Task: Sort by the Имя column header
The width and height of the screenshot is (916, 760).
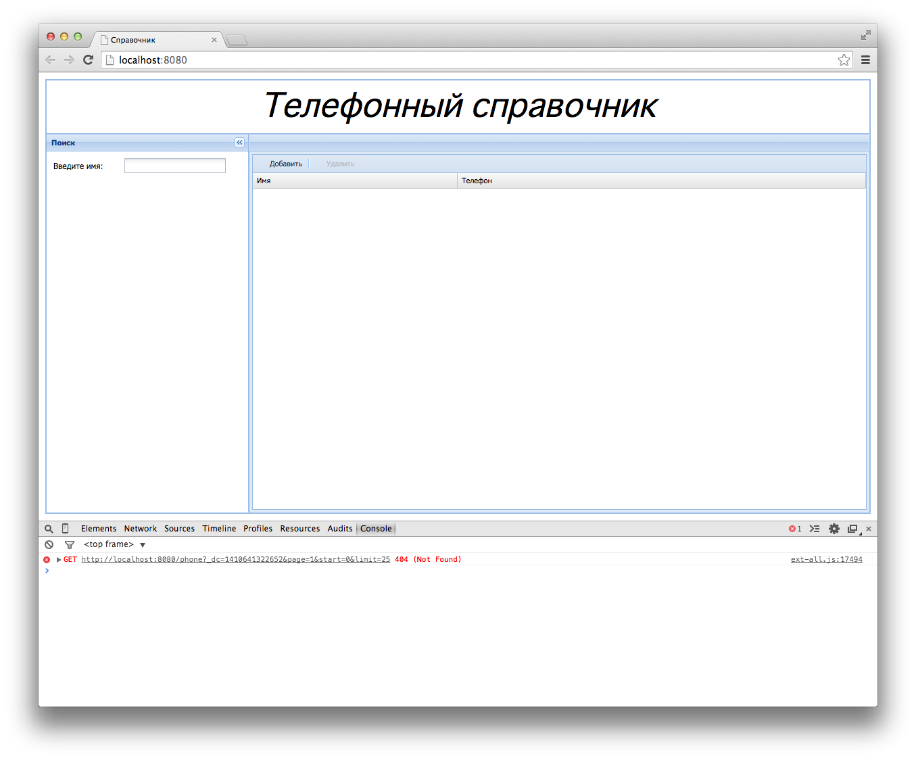Action: coord(355,181)
